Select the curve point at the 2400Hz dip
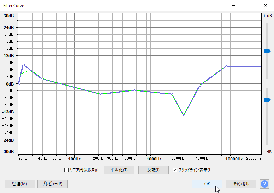 coord(184,115)
